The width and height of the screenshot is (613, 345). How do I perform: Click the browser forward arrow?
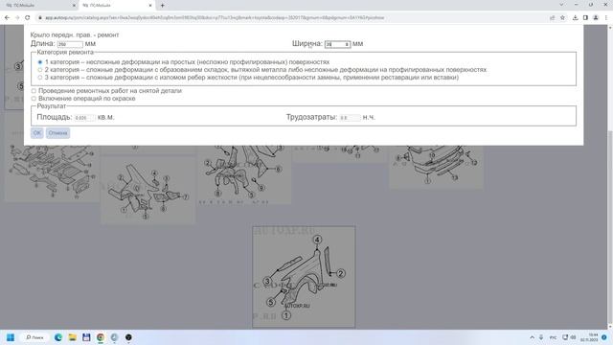pos(17,17)
